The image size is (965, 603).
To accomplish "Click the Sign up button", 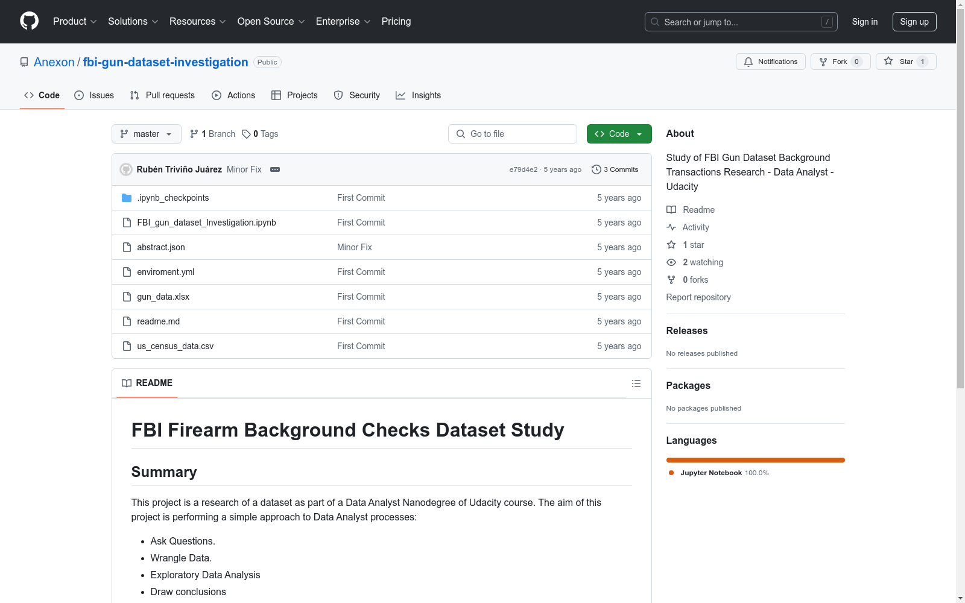I will [914, 22].
